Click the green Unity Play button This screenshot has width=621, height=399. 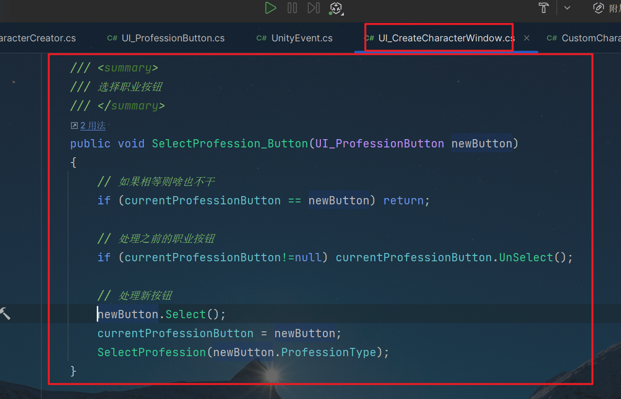point(270,8)
